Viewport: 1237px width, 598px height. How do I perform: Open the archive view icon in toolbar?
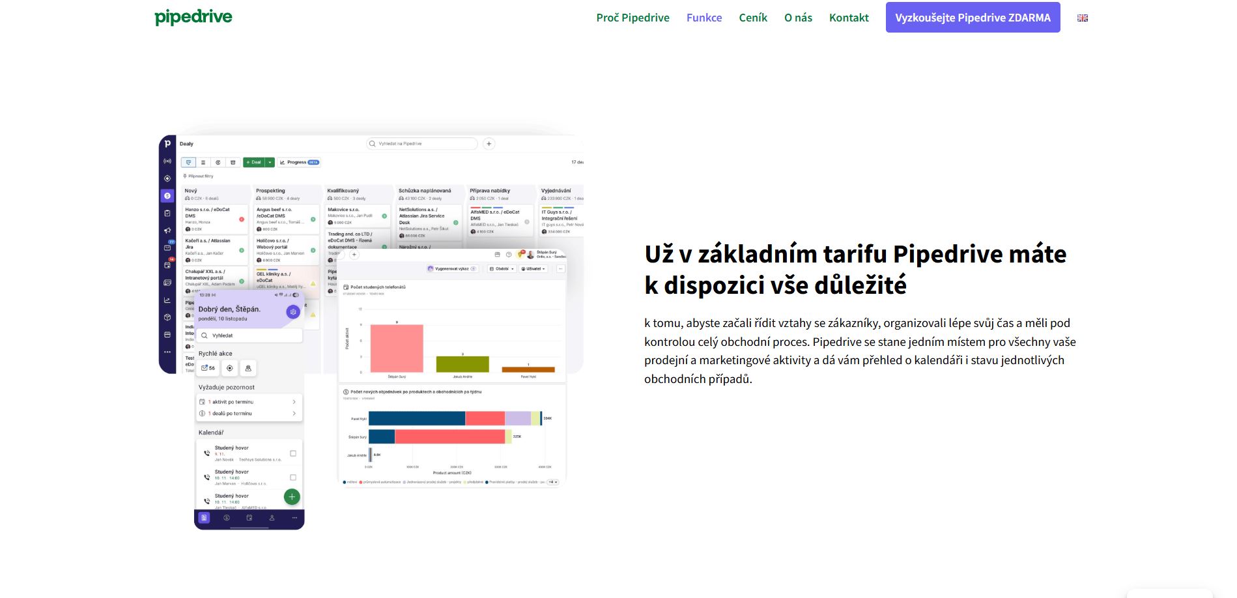pyautogui.click(x=233, y=162)
